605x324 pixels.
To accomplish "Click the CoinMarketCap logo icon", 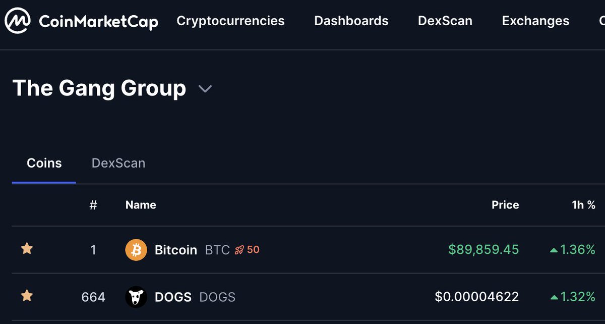I will [x=18, y=21].
